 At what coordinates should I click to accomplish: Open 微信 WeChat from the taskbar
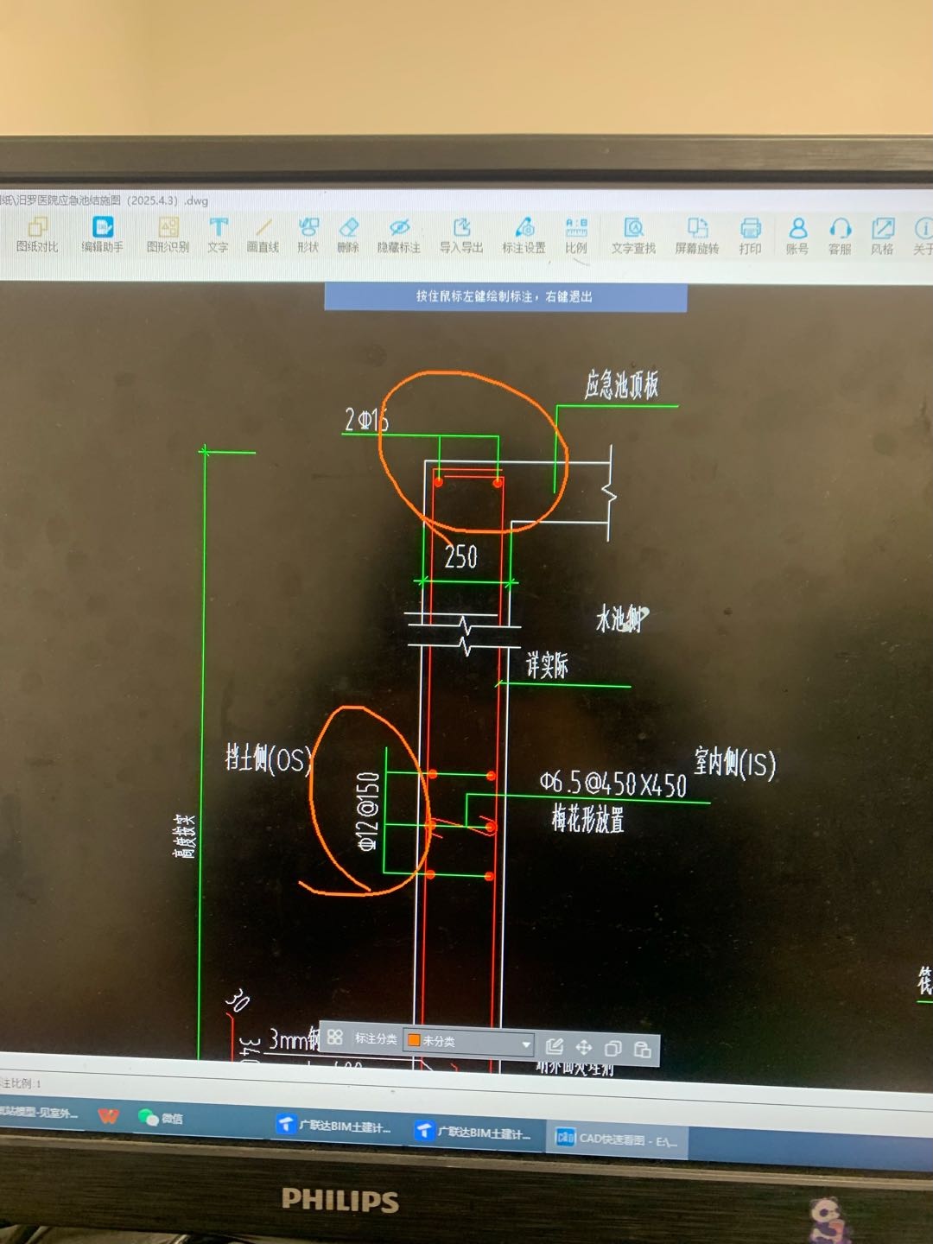[x=161, y=1118]
